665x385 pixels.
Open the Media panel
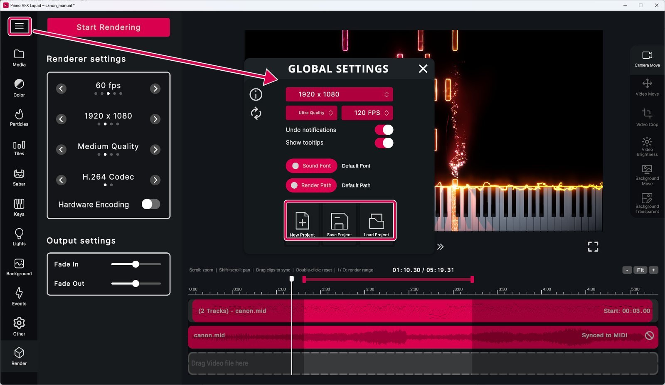pos(19,58)
